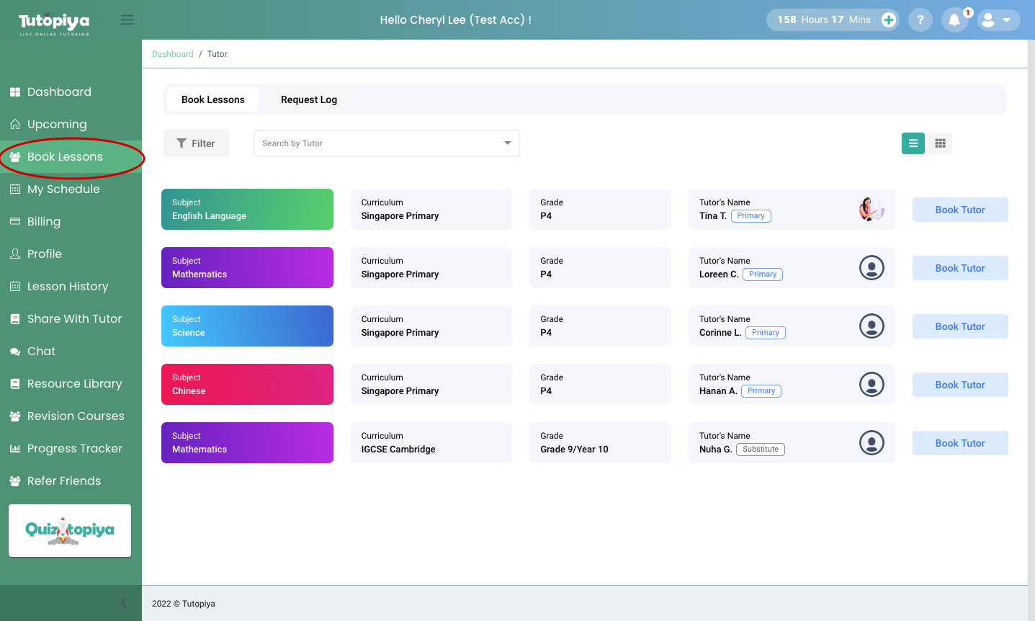Image resolution: width=1035 pixels, height=621 pixels.
Task: Open Chat from the sidebar
Action: (x=41, y=352)
